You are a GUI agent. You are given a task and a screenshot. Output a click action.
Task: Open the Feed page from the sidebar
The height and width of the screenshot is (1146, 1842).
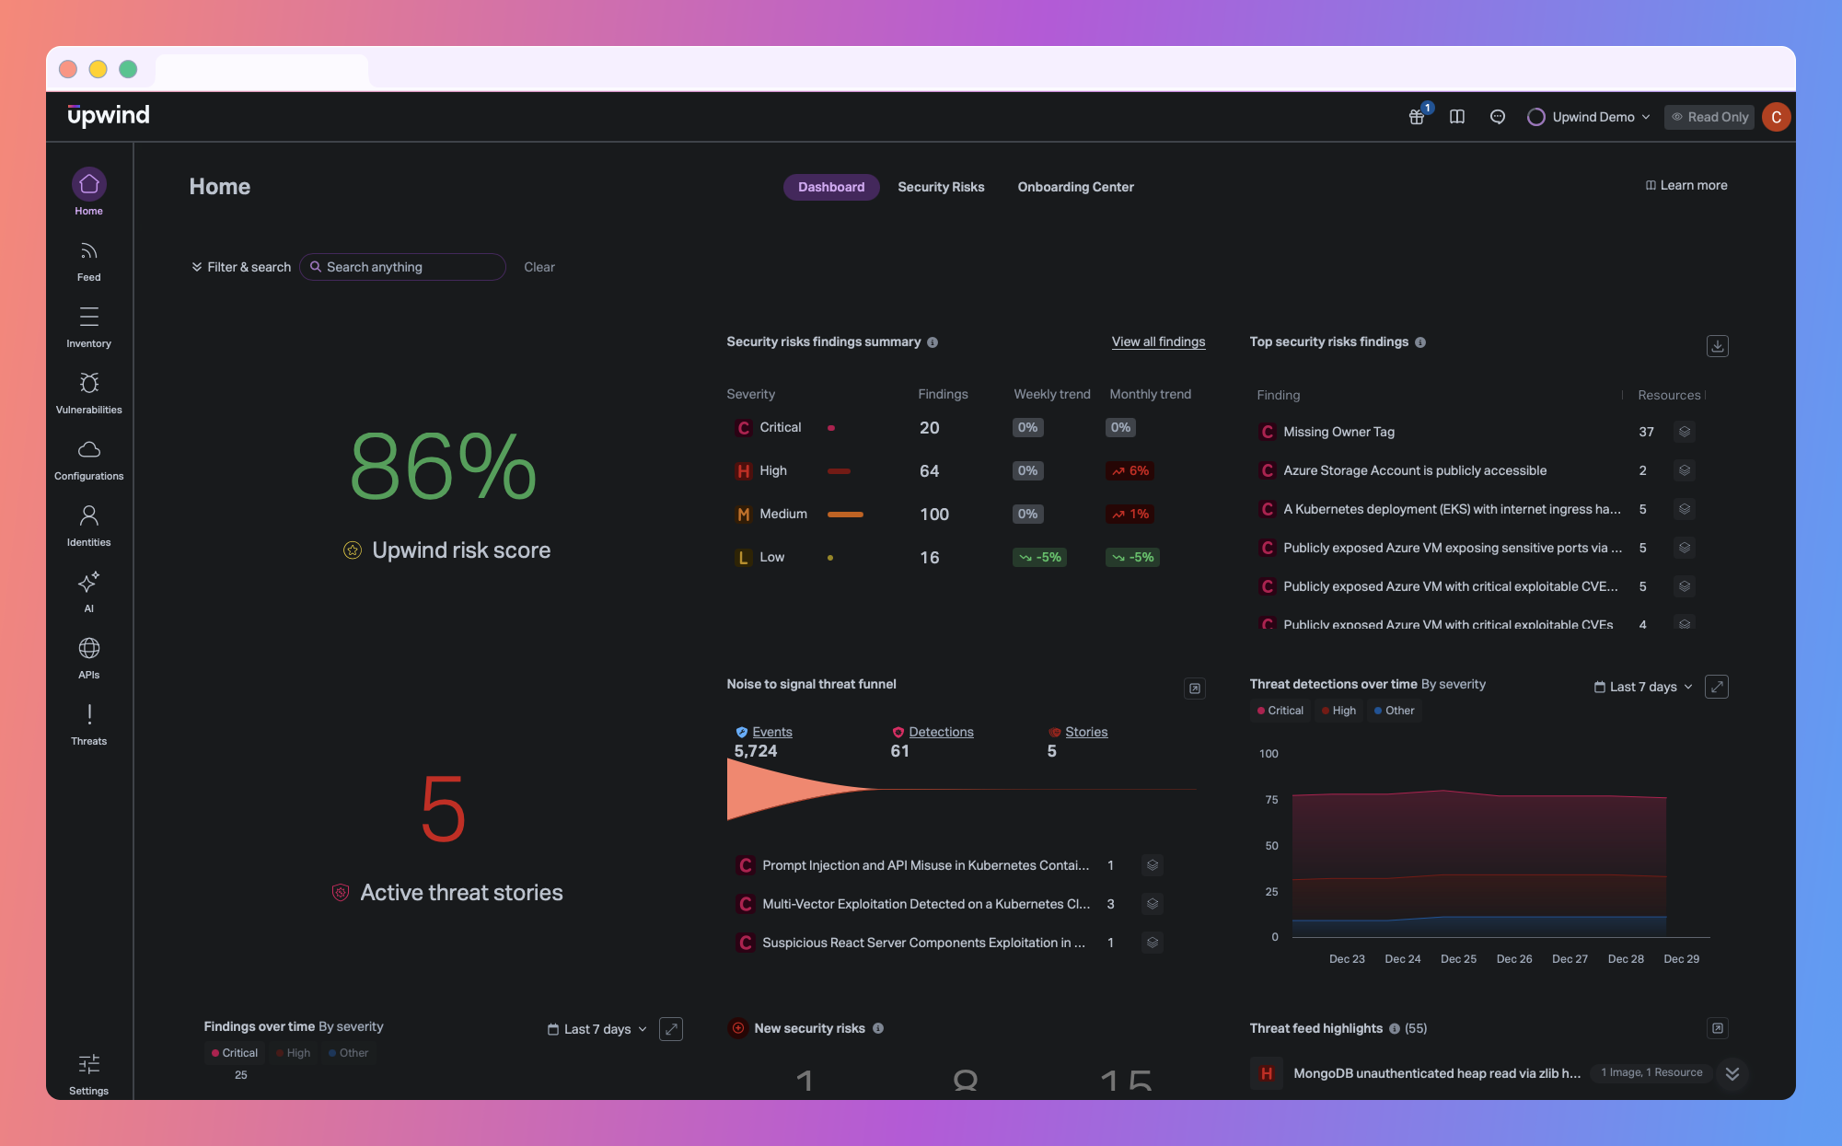pos(88,260)
